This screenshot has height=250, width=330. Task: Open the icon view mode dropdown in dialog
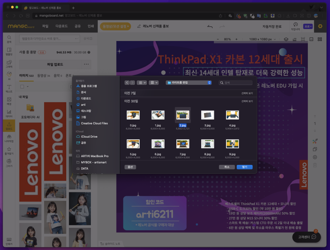tap(142, 83)
